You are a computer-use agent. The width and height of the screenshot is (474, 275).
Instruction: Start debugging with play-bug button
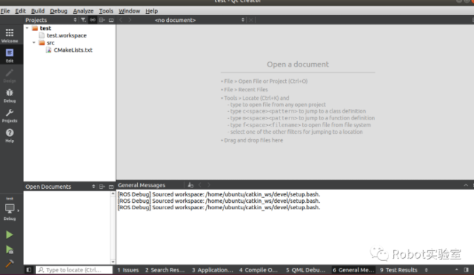[9, 250]
